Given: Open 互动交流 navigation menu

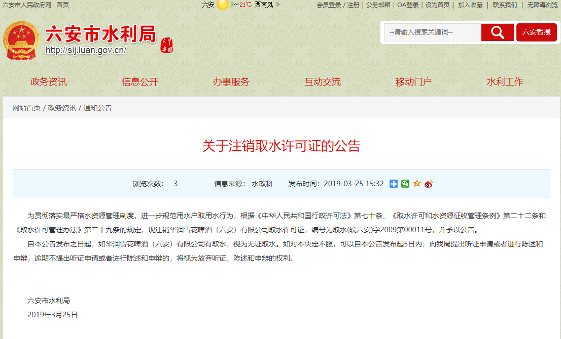Looking at the screenshot, I should [x=323, y=82].
